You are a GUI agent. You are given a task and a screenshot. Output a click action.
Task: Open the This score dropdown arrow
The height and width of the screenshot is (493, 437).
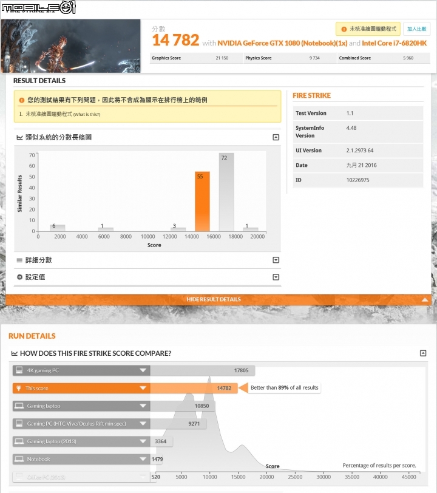pyautogui.click(x=143, y=388)
